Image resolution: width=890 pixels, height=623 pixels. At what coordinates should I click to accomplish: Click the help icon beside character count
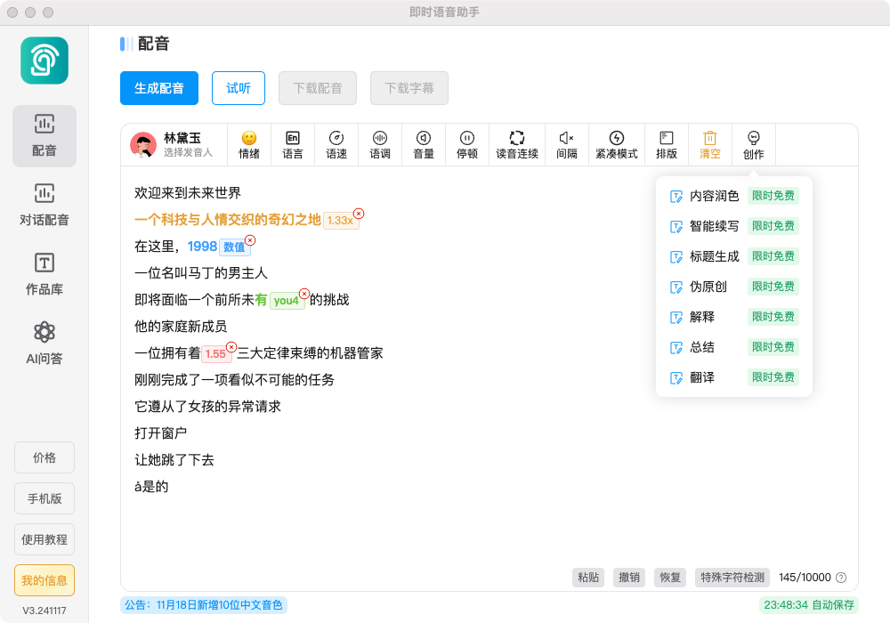841,578
